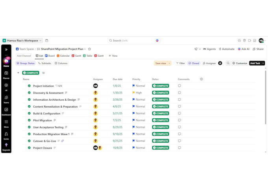This screenshot has width=268, height=181.
Task: Click the magnifier search tasks icon
Action: click(228, 63)
